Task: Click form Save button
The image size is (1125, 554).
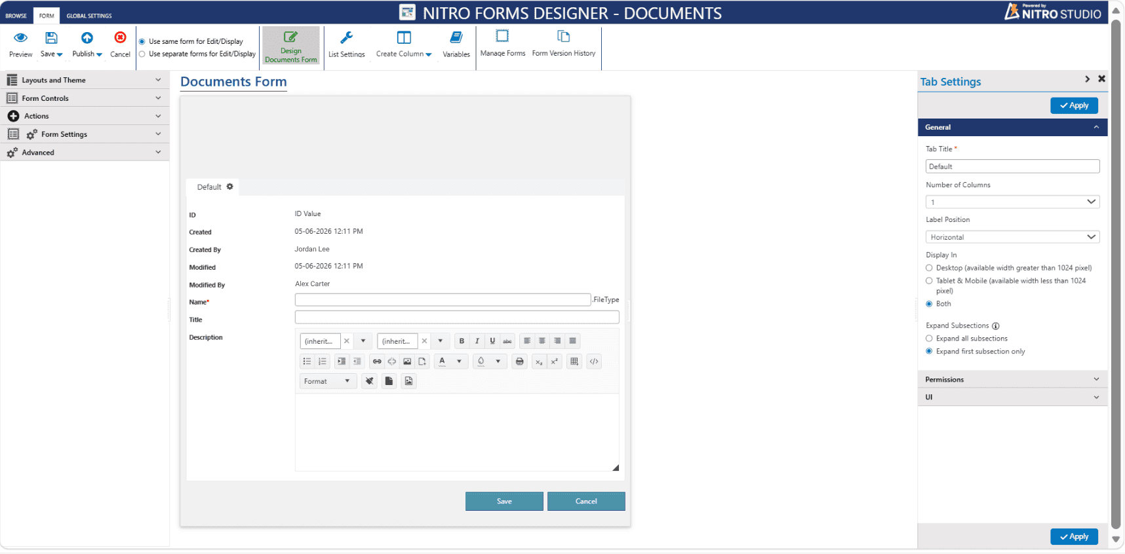Action: [x=504, y=501]
